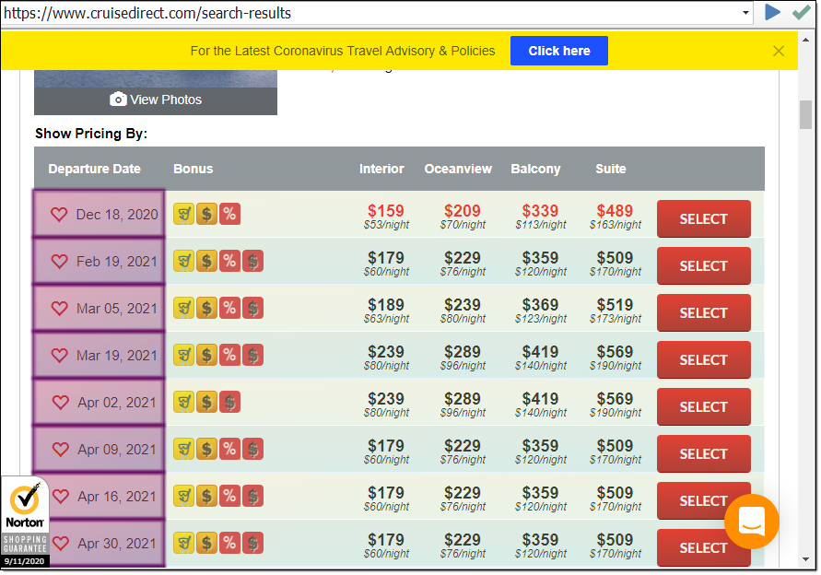Click the Norton Shopping Guarantee badge
Screen dimensions: 821x575
point(25,522)
